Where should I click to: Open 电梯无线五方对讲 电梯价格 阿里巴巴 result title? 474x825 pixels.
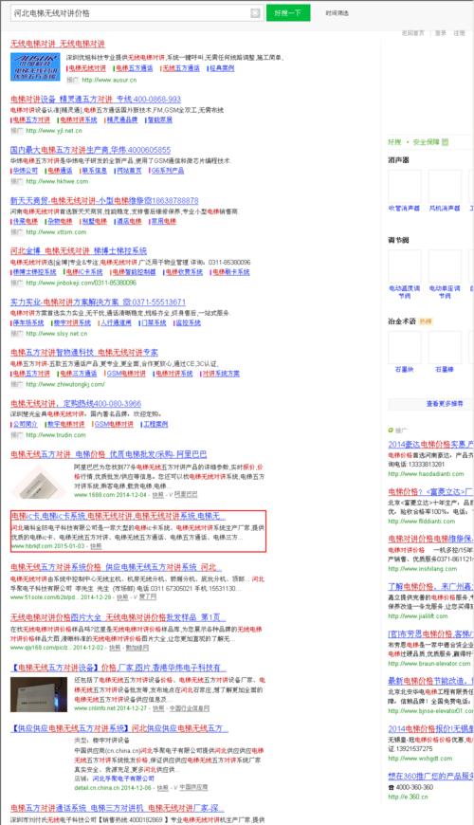[x=108, y=454]
